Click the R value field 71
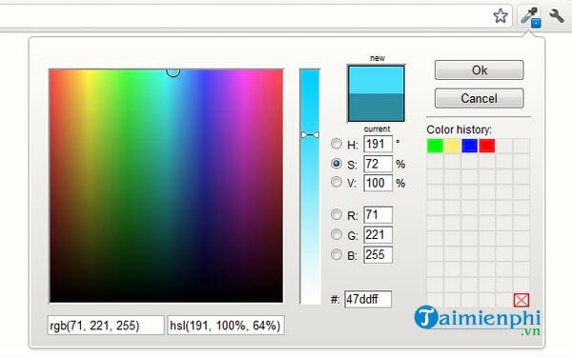 [x=378, y=215]
